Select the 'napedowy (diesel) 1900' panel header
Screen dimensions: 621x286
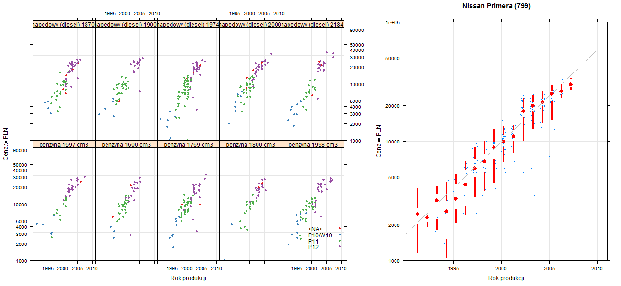click(x=126, y=25)
